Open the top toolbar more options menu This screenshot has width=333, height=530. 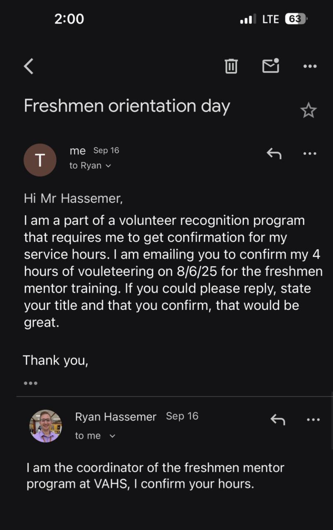(310, 66)
